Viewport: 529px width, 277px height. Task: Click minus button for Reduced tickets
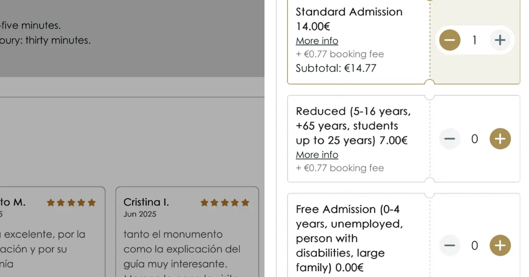coord(449,139)
